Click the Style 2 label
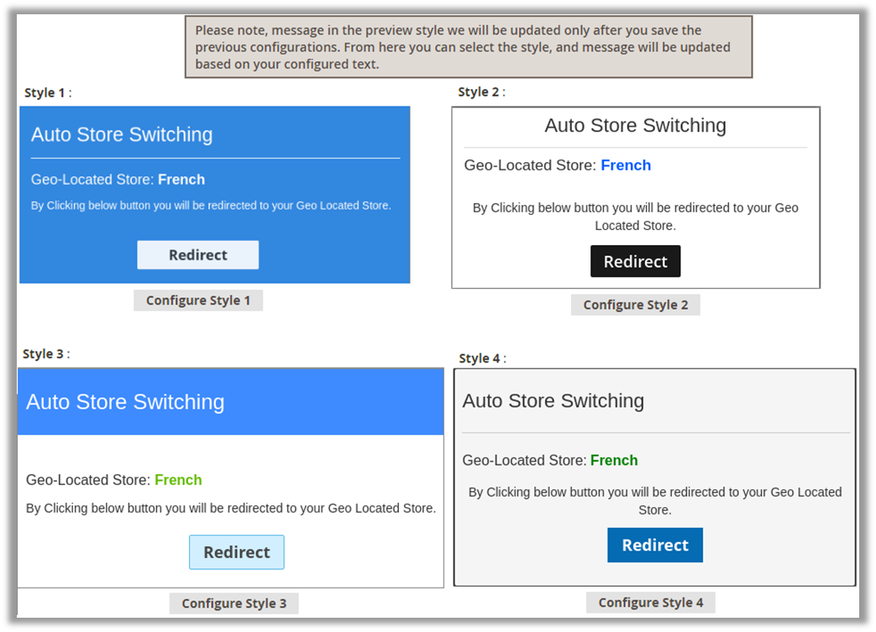The image size is (876, 632). pyautogui.click(x=480, y=91)
